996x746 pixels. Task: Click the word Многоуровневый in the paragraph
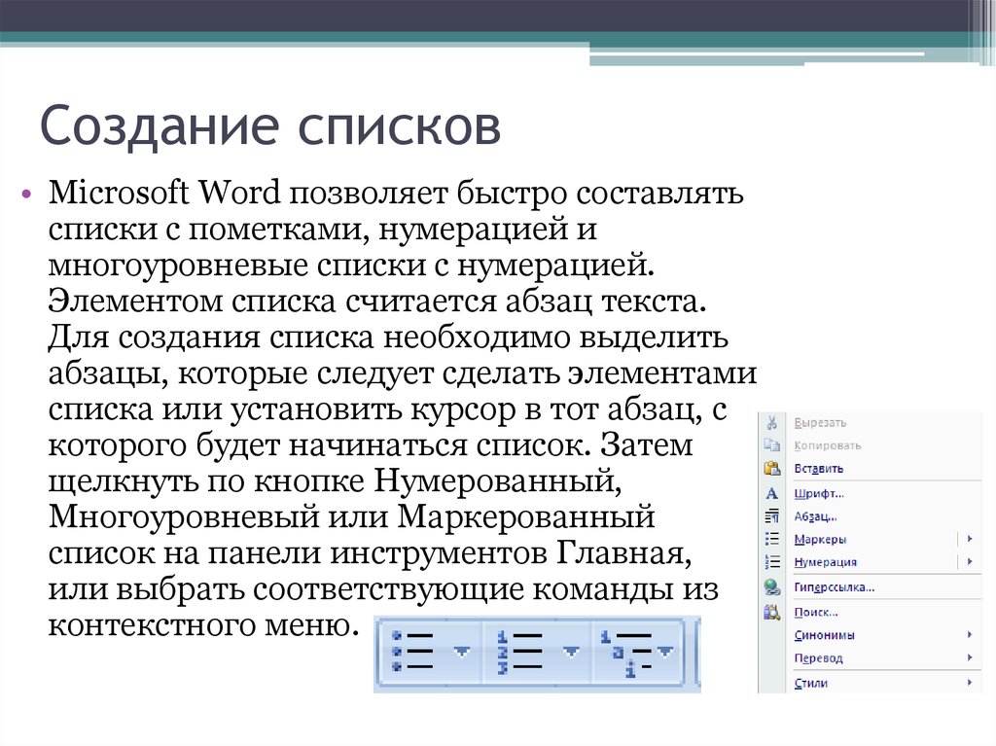click(x=184, y=516)
